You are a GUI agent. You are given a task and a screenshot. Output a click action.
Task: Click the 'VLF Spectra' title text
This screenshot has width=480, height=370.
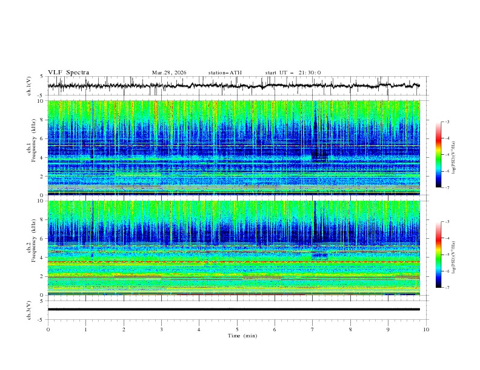68,73
